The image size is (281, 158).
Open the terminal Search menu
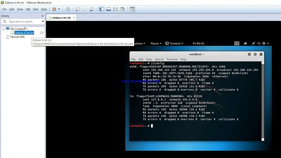pos(159,59)
